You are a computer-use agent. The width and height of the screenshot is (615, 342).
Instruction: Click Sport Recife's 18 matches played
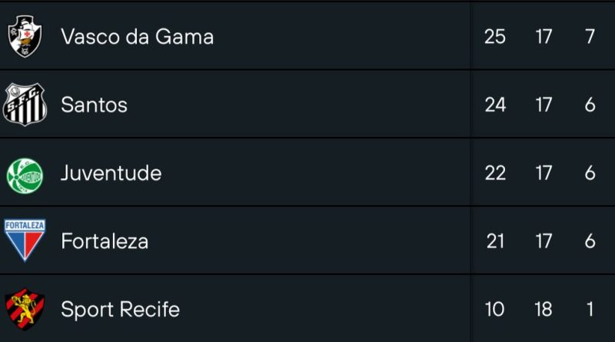click(x=544, y=310)
